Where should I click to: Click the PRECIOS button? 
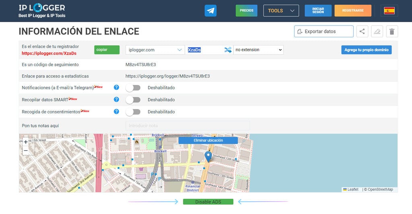click(247, 11)
